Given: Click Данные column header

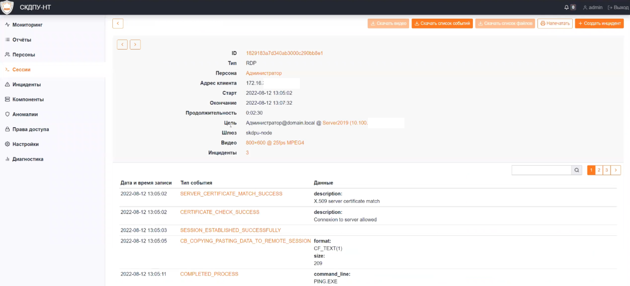Looking at the screenshot, I should [323, 183].
